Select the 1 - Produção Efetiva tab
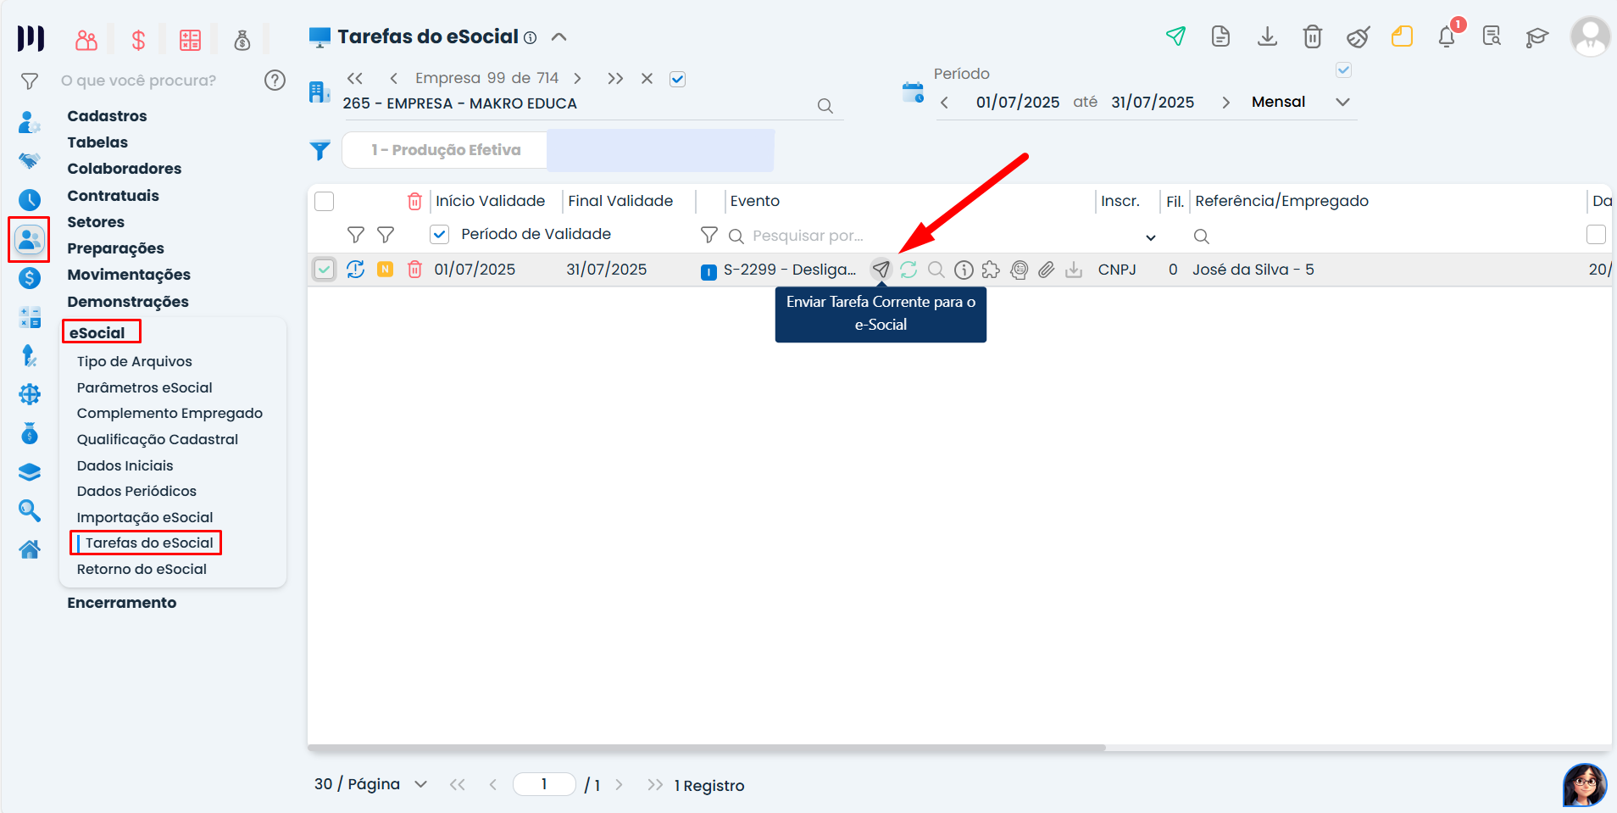This screenshot has width=1617, height=813. coord(446,150)
